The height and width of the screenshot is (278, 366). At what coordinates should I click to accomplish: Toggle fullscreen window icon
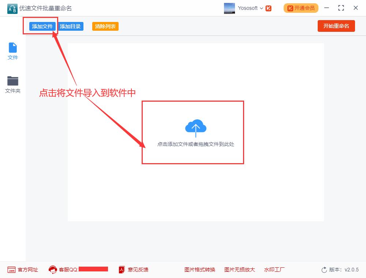pos(341,8)
